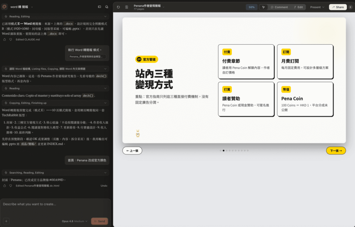Expand the 'Reading, Editing' activity row
Viewport: 355px width, 227px height.
[55, 17]
